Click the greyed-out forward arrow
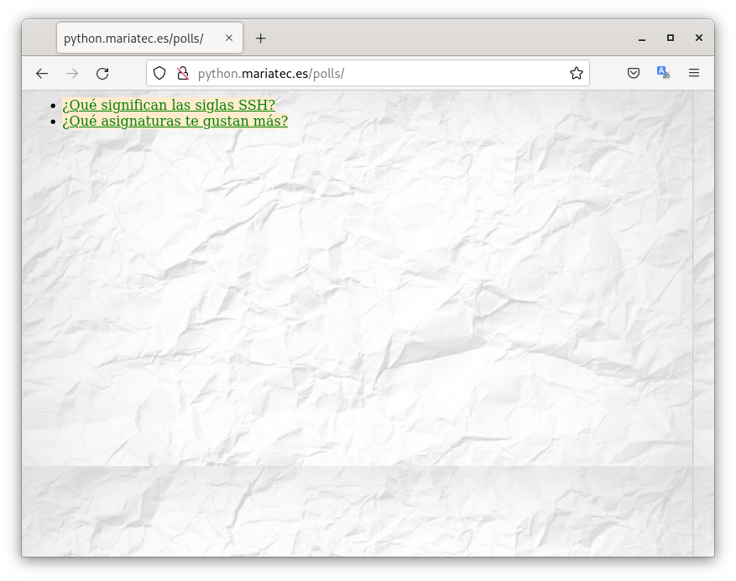736x581 pixels. pyautogui.click(x=72, y=74)
